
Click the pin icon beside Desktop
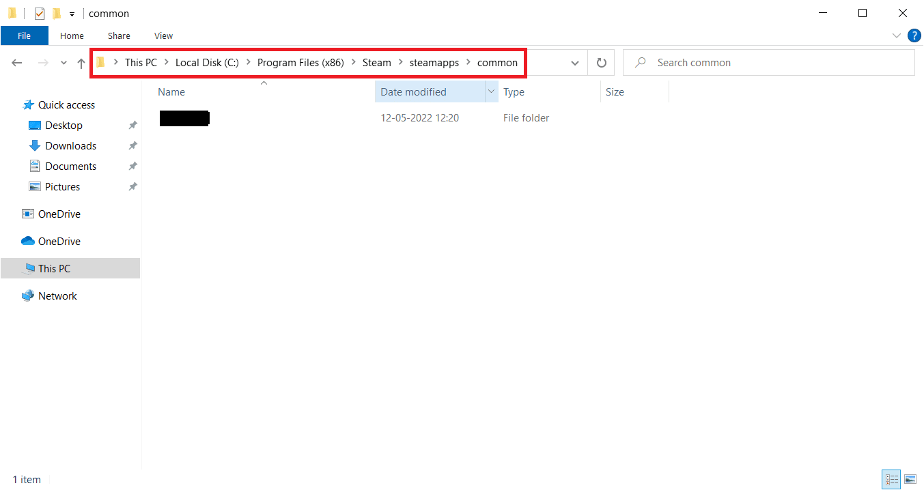132,126
